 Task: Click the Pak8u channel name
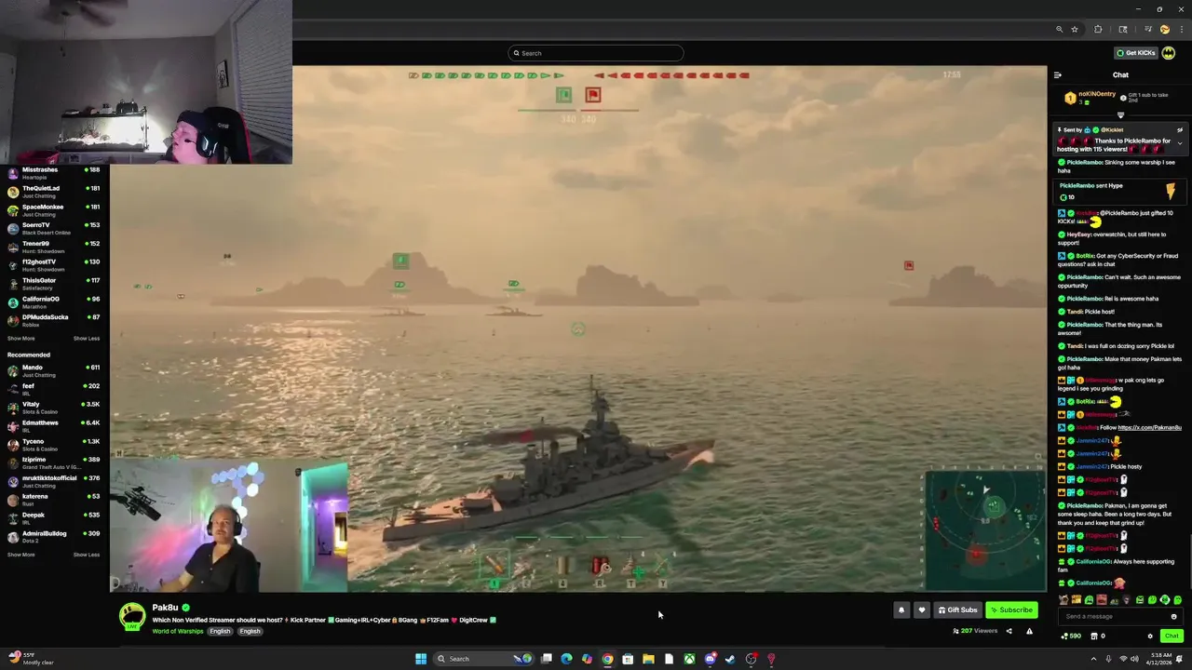click(x=165, y=608)
